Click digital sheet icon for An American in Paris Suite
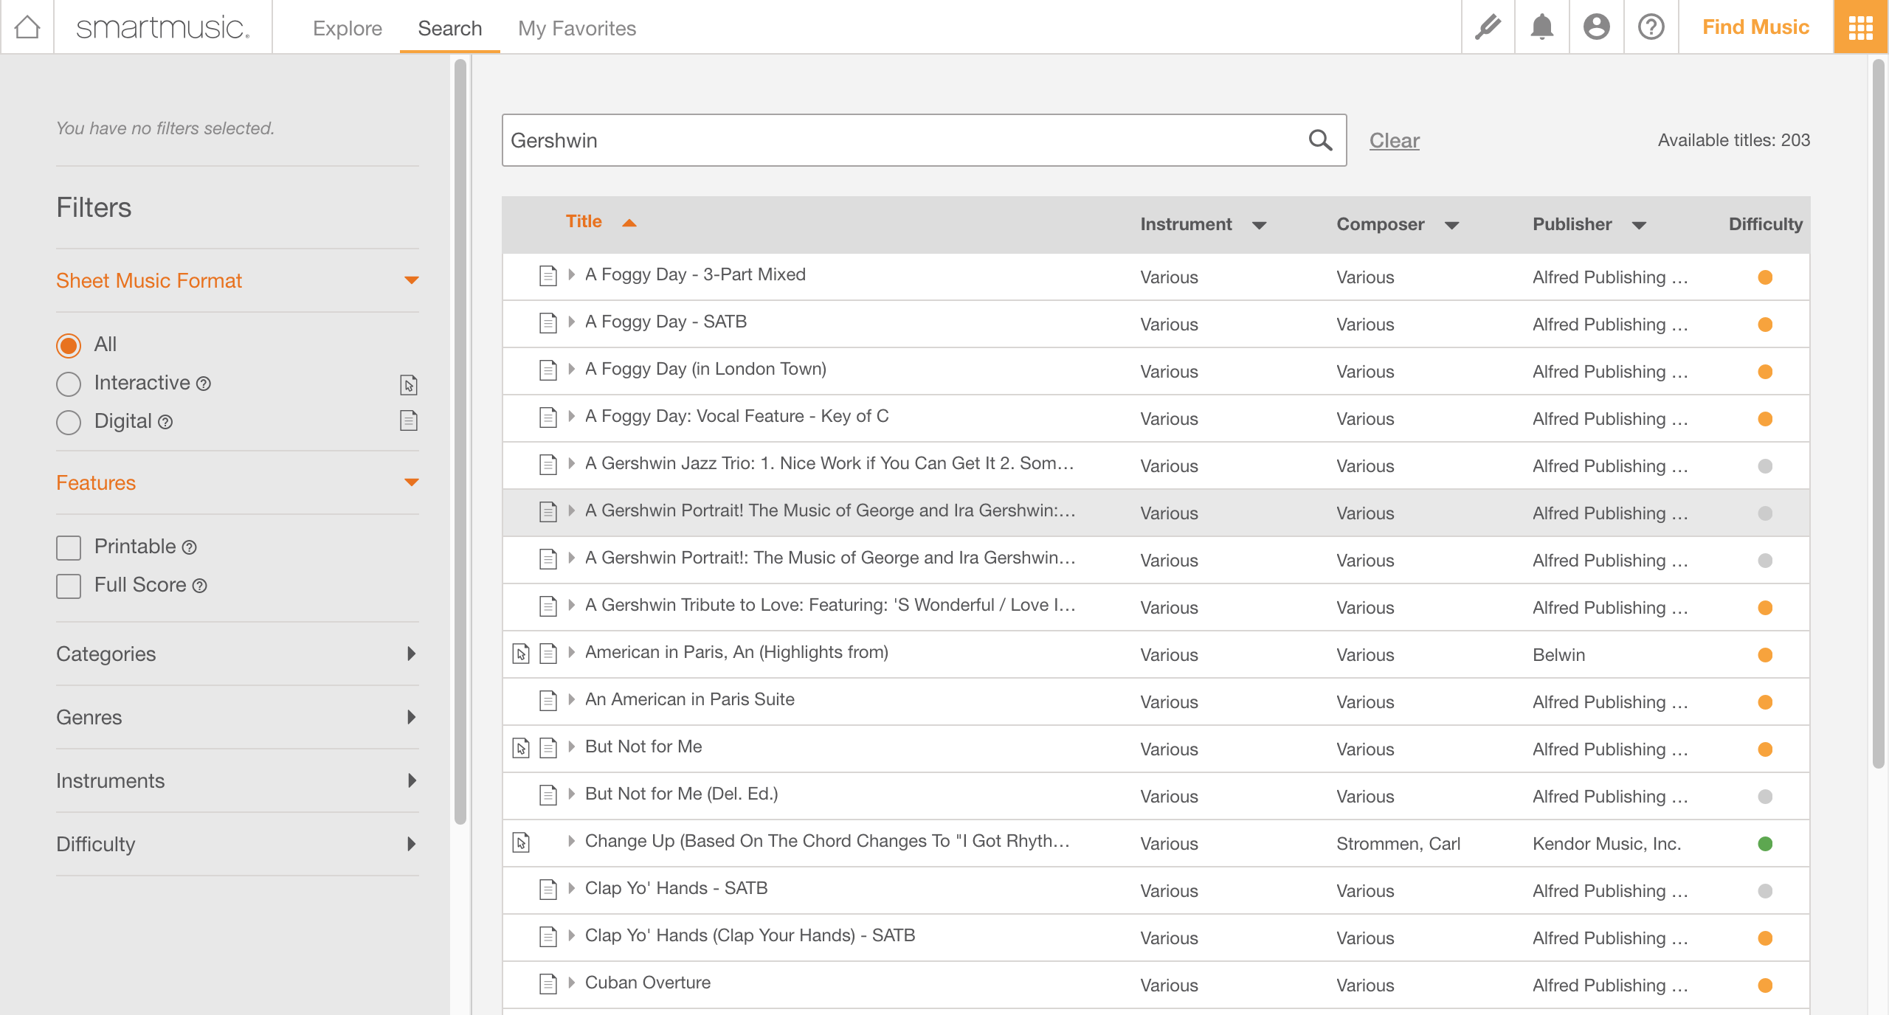The image size is (1889, 1015). tap(548, 701)
